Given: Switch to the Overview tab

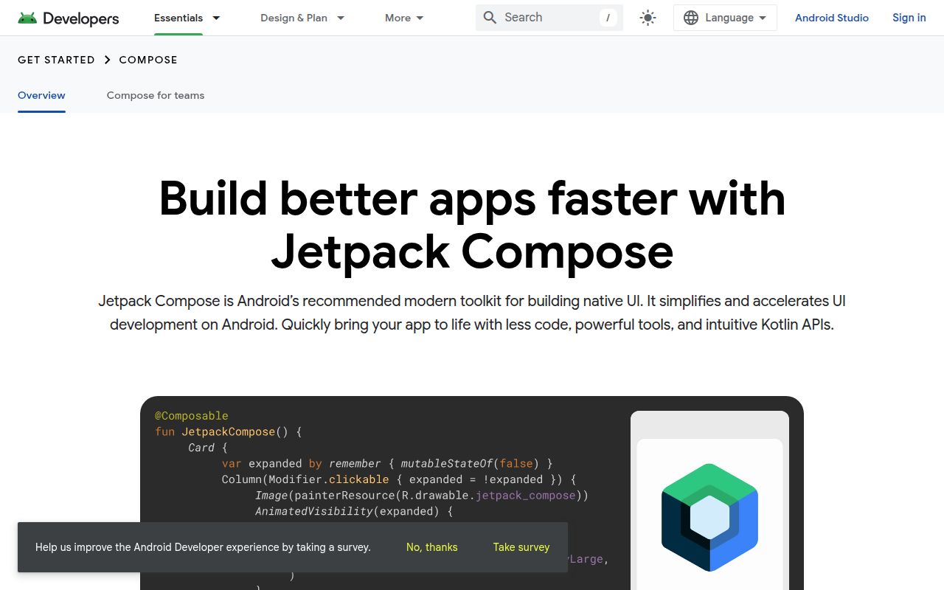Looking at the screenshot, I should click(41, 95).
